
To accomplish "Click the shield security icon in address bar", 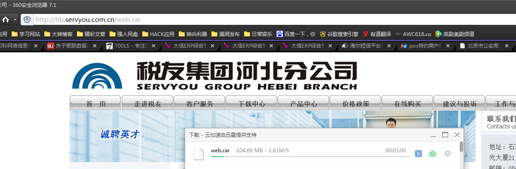I will click(27, 20).
